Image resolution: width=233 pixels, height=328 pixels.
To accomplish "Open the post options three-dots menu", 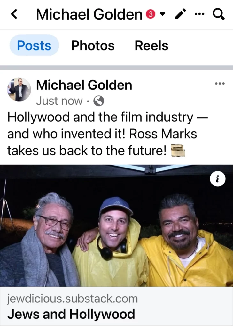I will coord(220,84).
